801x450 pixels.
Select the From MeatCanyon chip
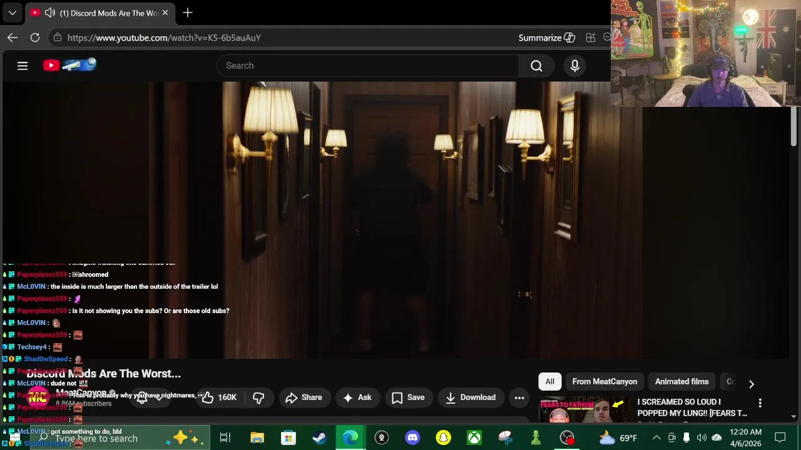tap(605, 381)
